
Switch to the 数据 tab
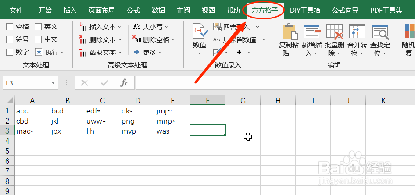coord(158,11)
